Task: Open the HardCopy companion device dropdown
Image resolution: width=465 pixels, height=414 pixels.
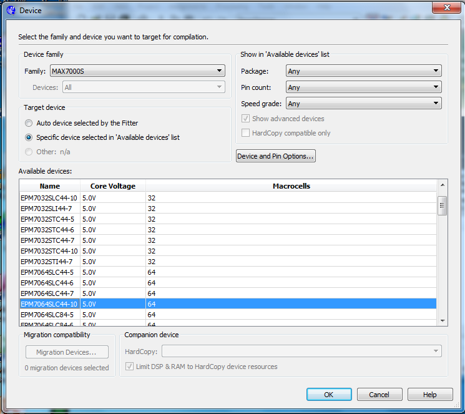Action: pyautogui.click(x=301, y=351)
